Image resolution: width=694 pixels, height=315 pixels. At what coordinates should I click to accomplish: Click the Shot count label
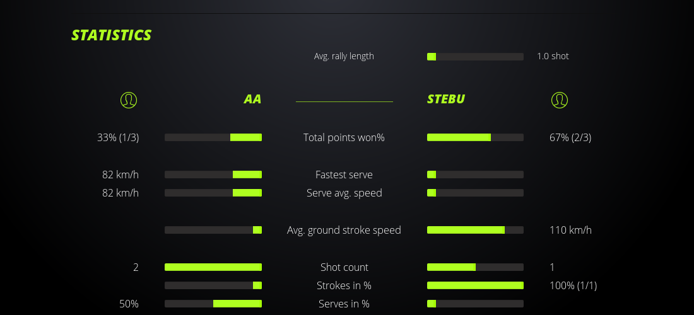344,267
